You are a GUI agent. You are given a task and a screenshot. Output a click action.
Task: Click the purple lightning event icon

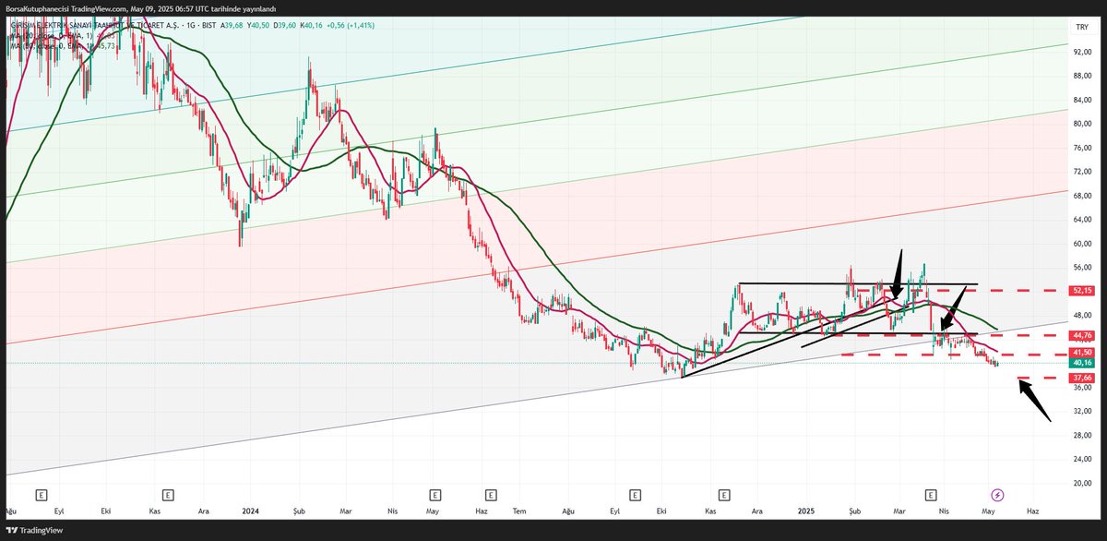[997, 495]
